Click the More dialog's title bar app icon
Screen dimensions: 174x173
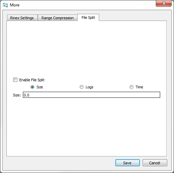tap(5, 5)
